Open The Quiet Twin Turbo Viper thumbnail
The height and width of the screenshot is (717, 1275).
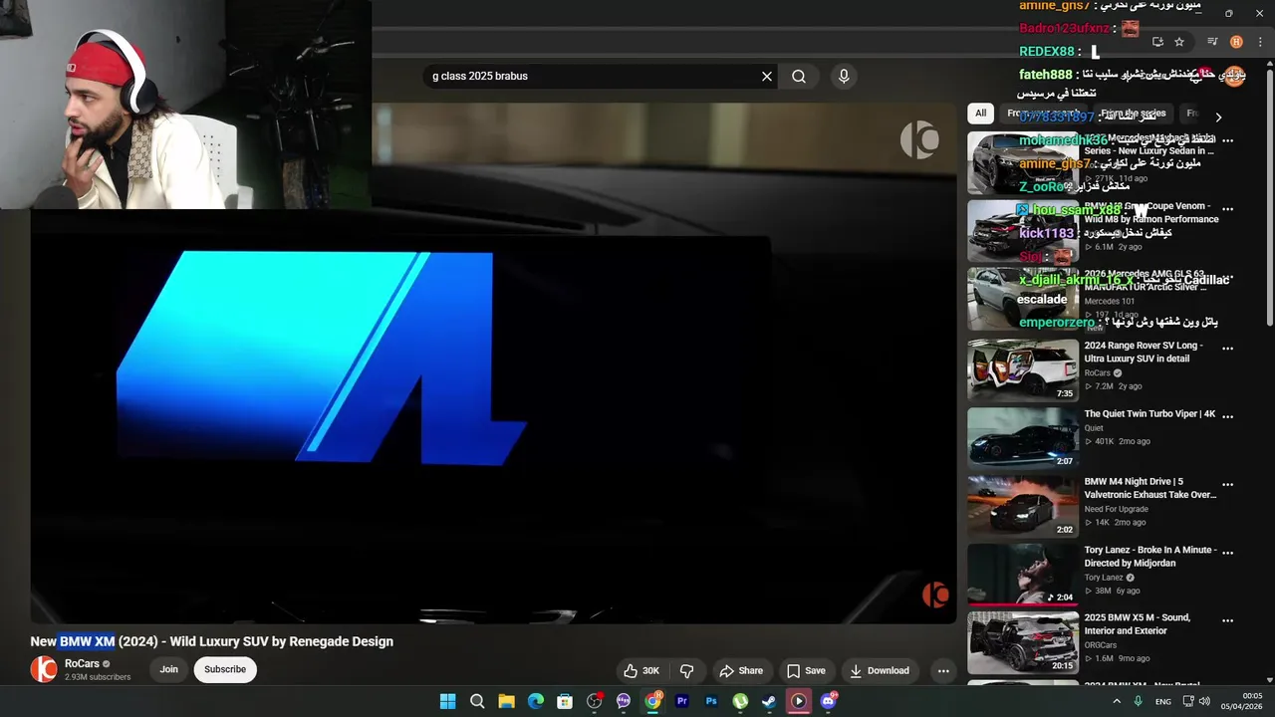tap(1023, 438)
